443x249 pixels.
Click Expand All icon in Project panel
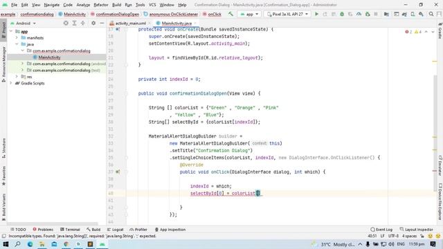tap(74, 23)
